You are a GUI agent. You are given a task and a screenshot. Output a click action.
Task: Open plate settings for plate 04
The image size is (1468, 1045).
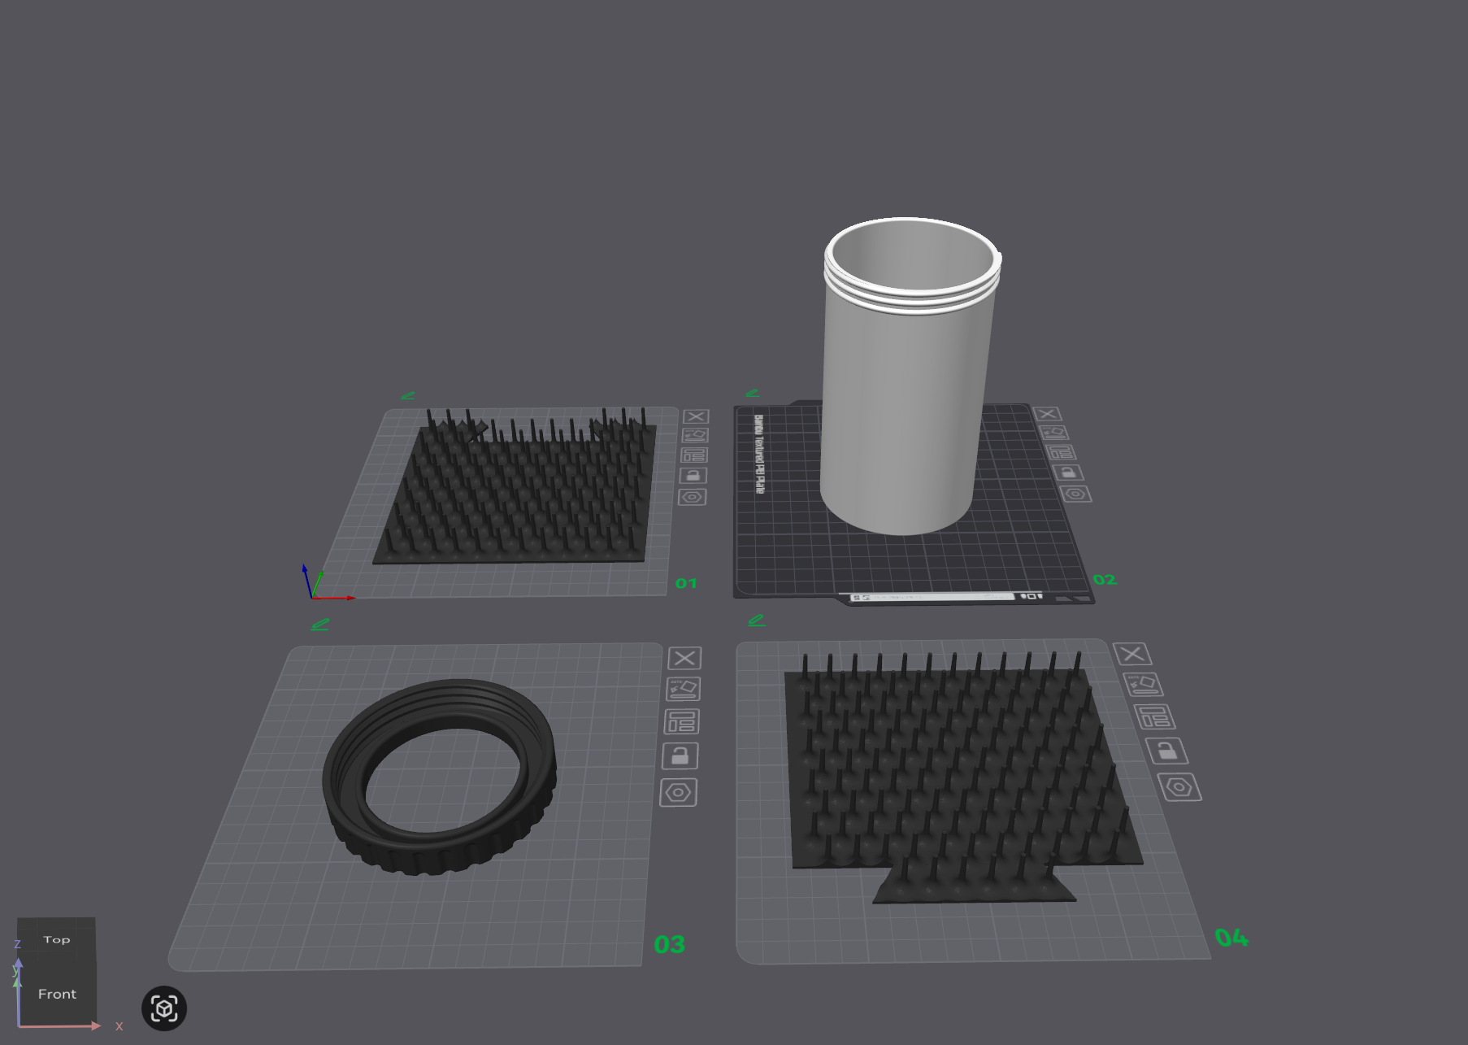tap(1179, 787)
